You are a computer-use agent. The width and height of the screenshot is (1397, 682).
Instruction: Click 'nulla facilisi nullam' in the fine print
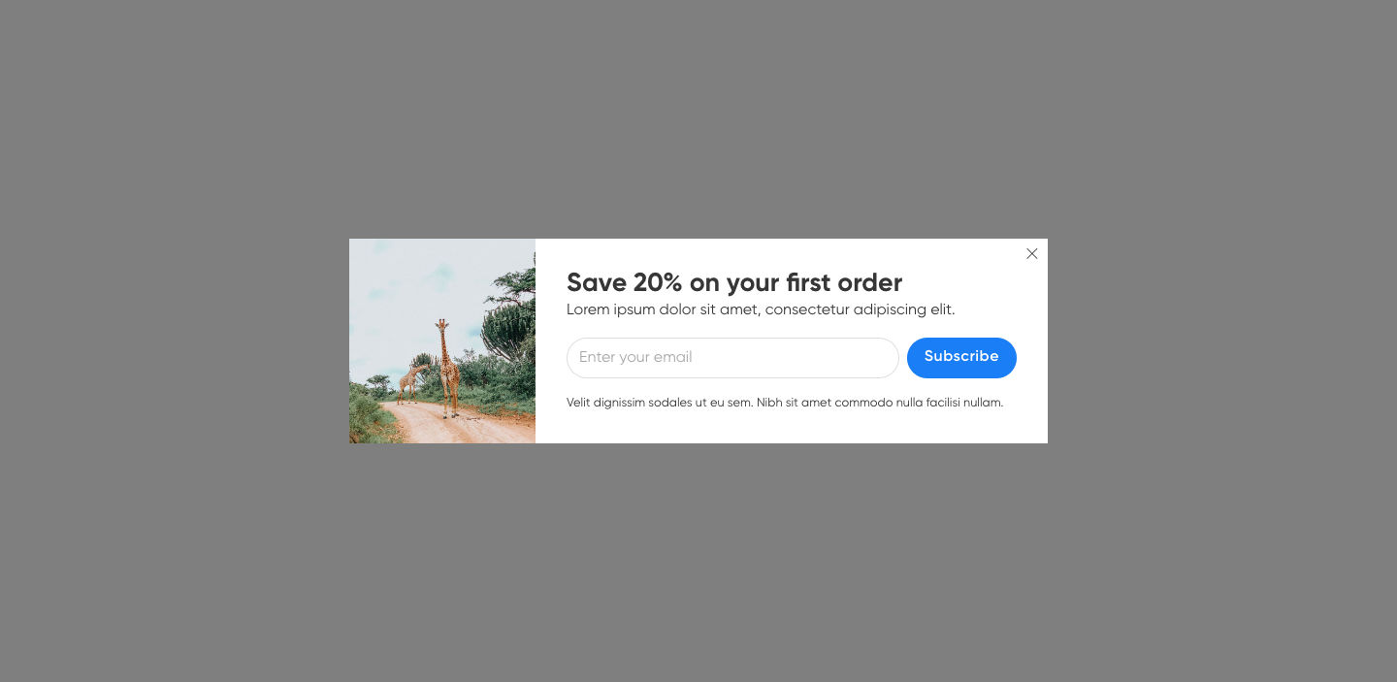[950, 403]
